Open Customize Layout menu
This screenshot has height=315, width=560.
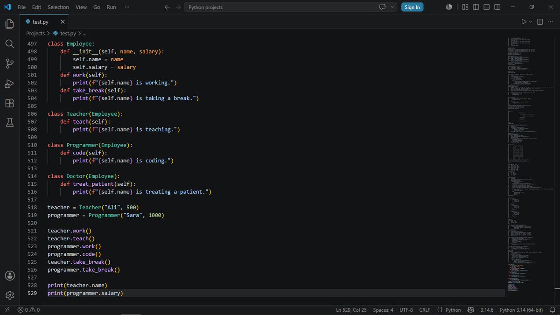(x=465, y=7)
